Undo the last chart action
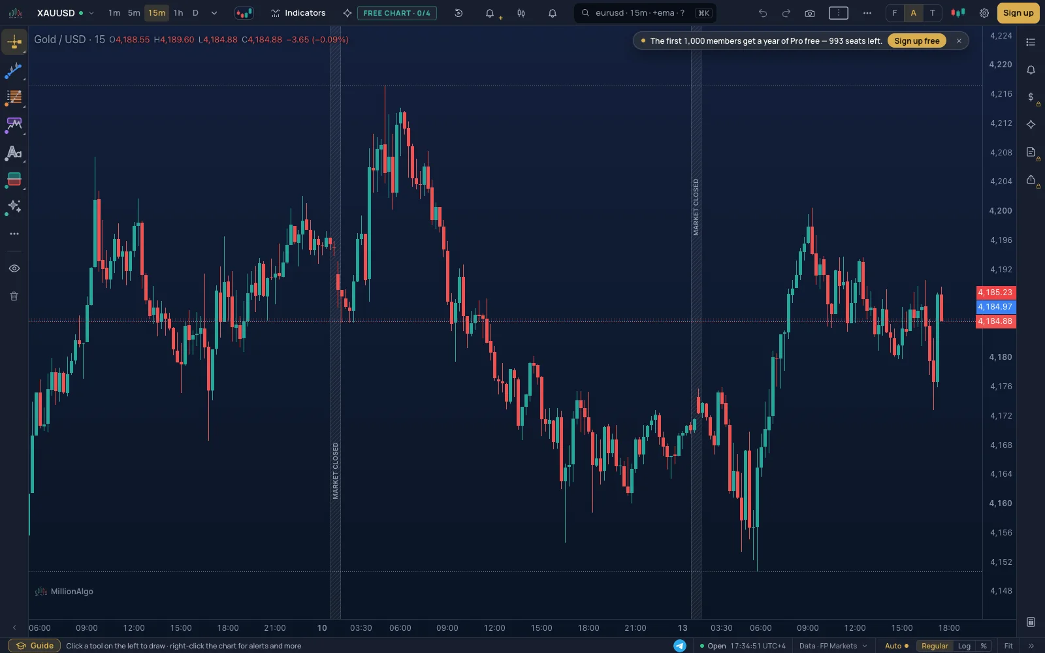 [x=762, y=13]
